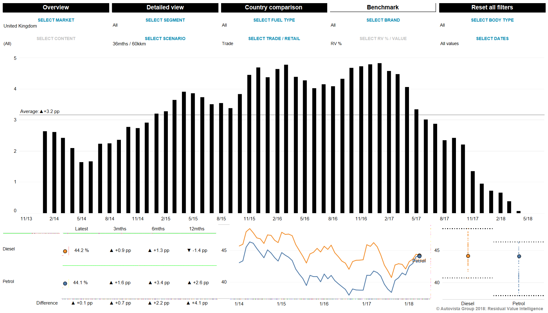Open the Country comparison tab
This screenshot has height=313, width=548.
tap(274, 8)
